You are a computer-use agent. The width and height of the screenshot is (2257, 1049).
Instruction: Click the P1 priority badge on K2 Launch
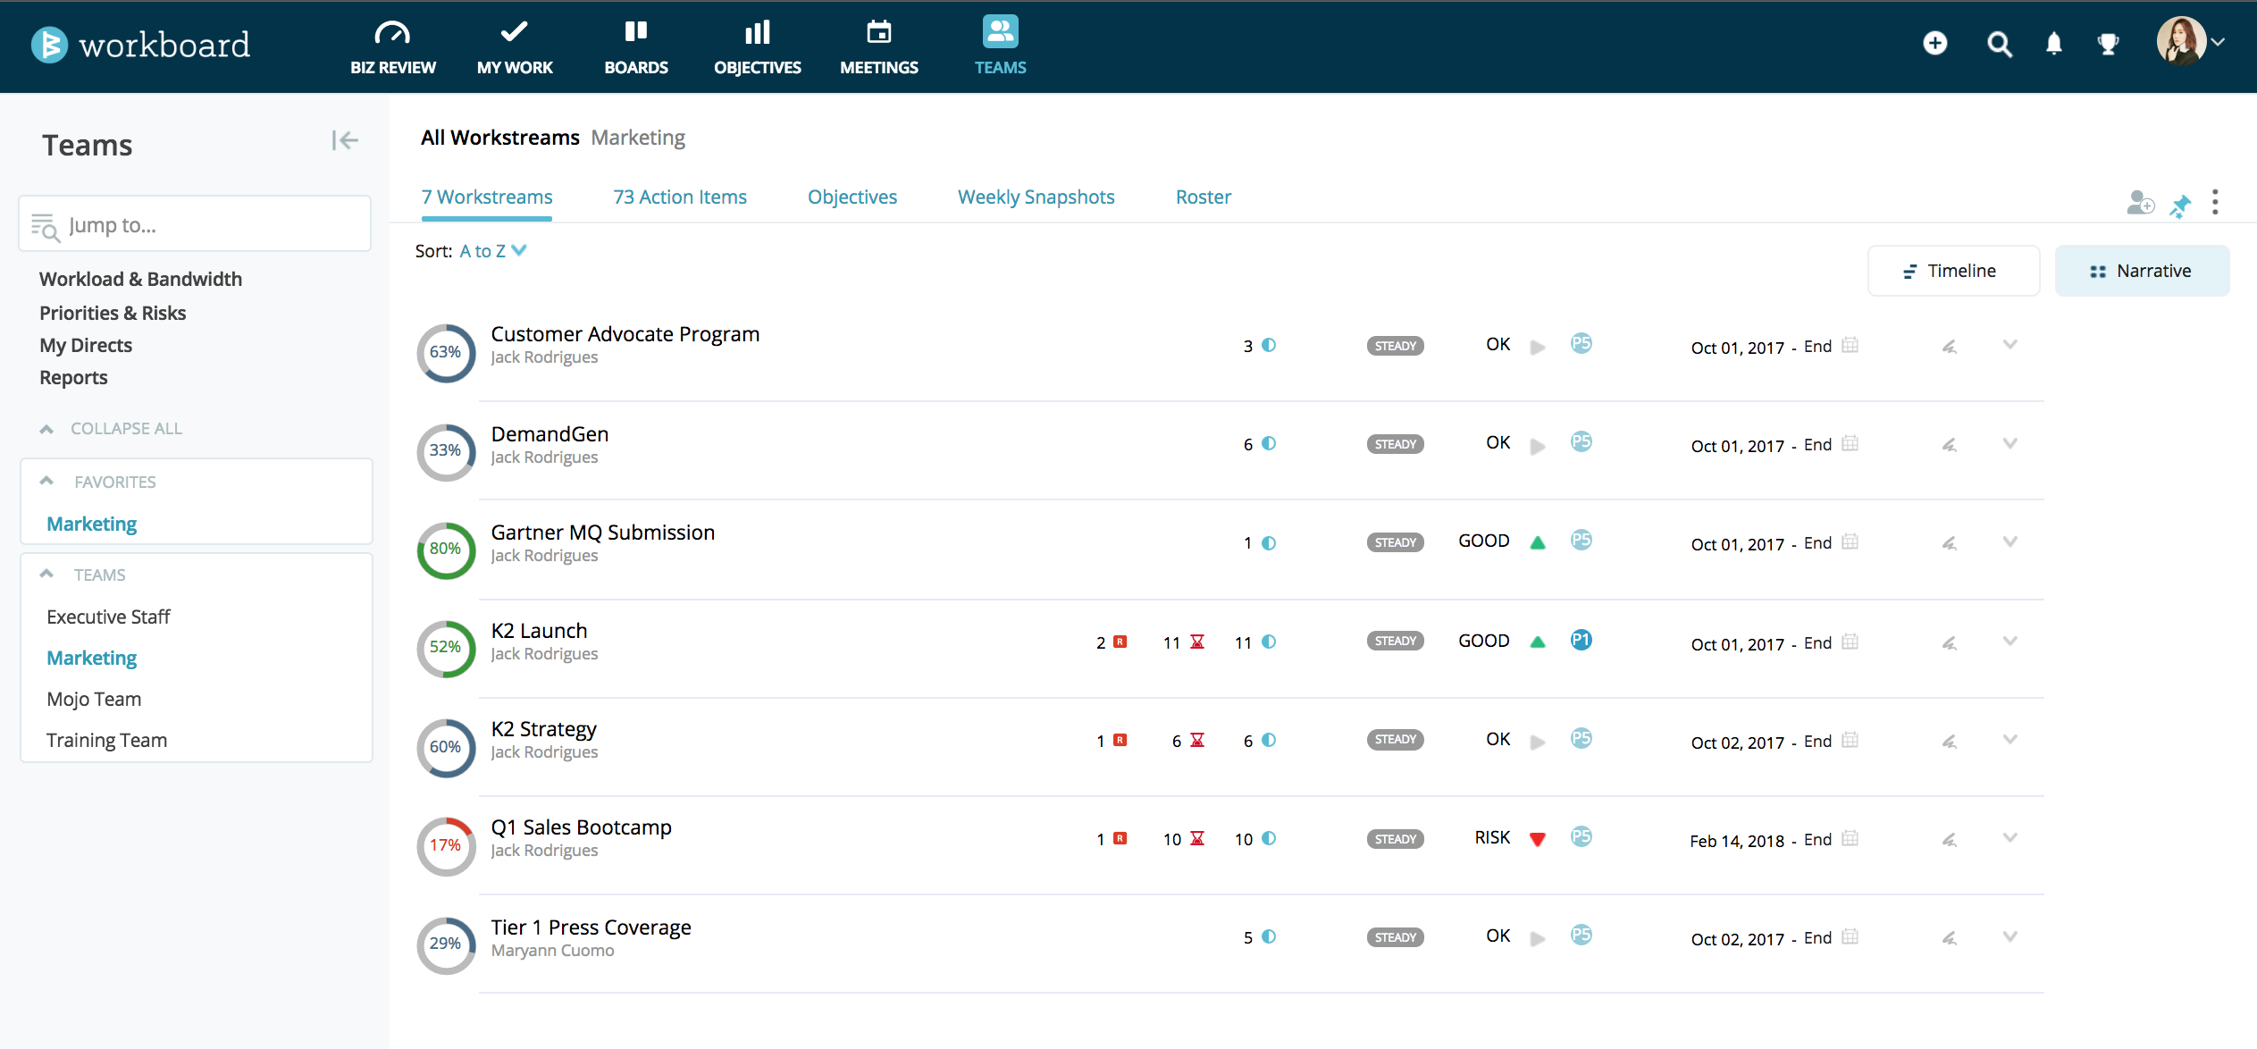[1581, 640]
